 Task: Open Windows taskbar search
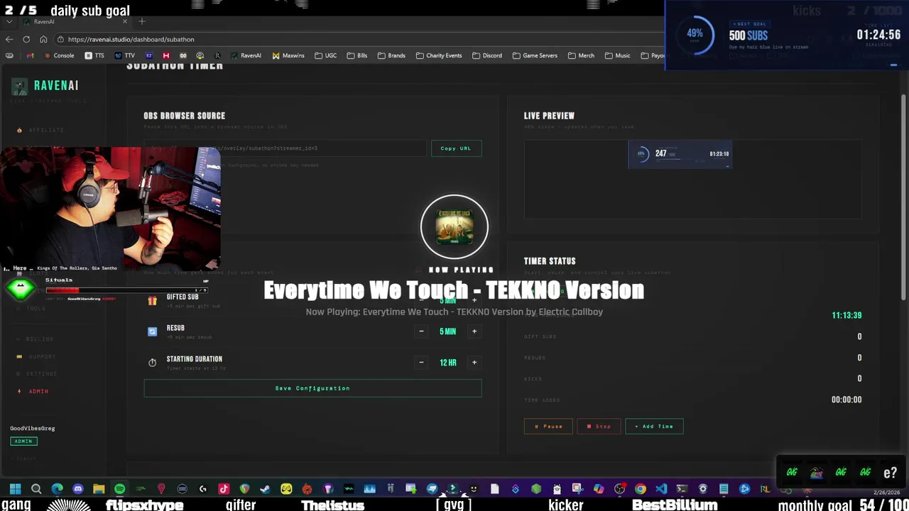point(36,489)
